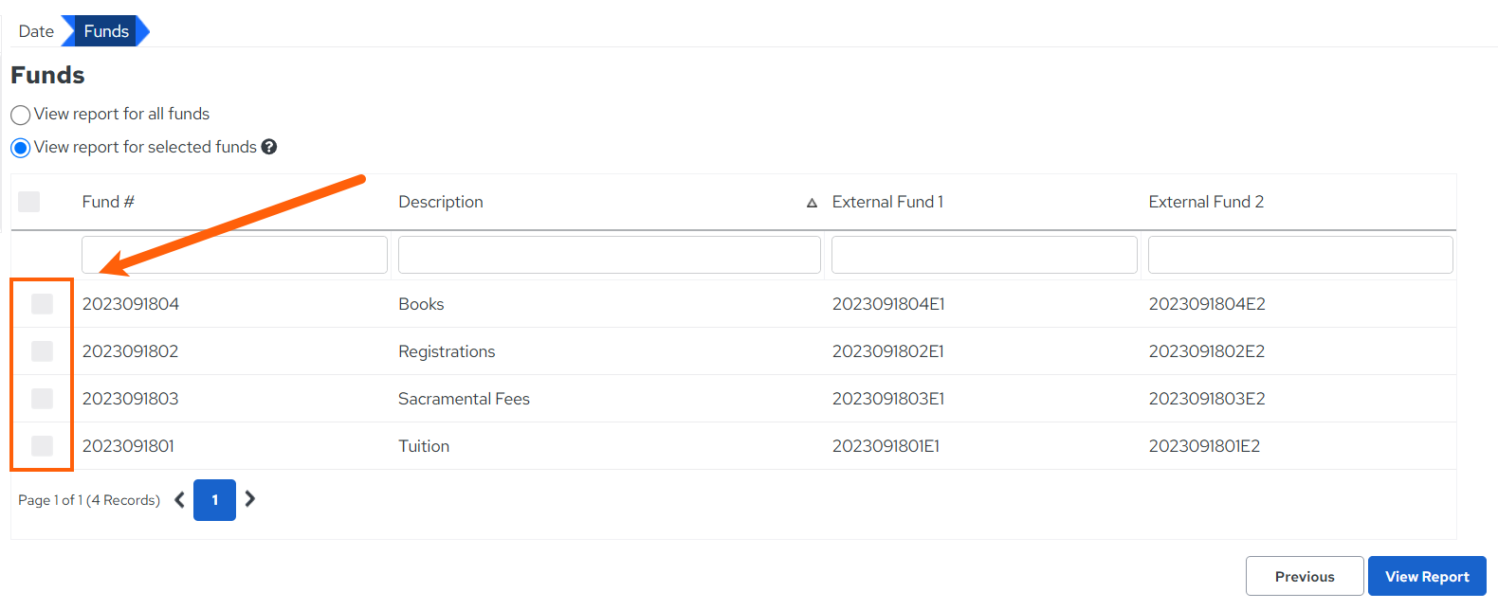Sort by External Fund 2 column header
This screenshot has height=610, width=1498.
(1206, 202)
